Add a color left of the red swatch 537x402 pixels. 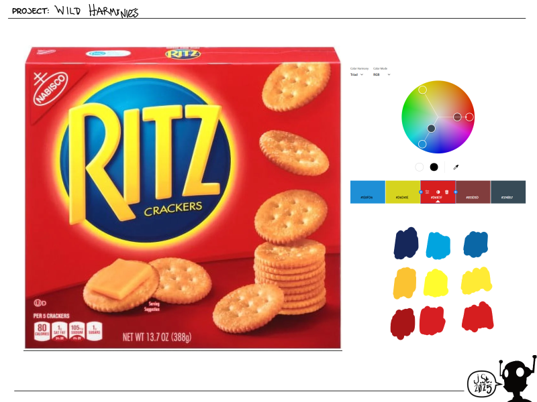[421, 192]
